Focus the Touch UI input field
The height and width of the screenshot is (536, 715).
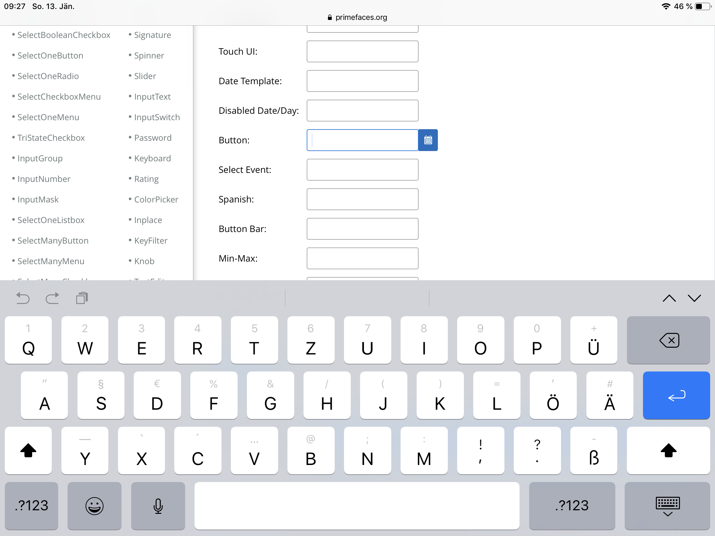(x=362, y=51)
